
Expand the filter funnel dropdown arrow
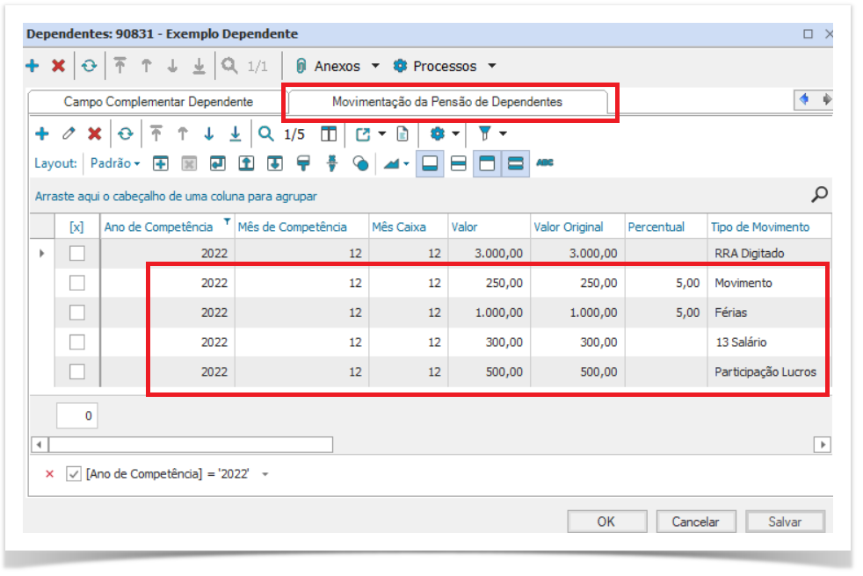(503, 133)
